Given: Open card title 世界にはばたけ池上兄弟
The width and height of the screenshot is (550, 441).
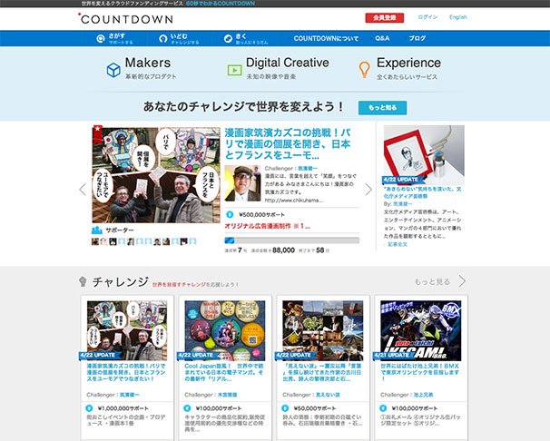Looking at the screenshot, I should (420, 372).
